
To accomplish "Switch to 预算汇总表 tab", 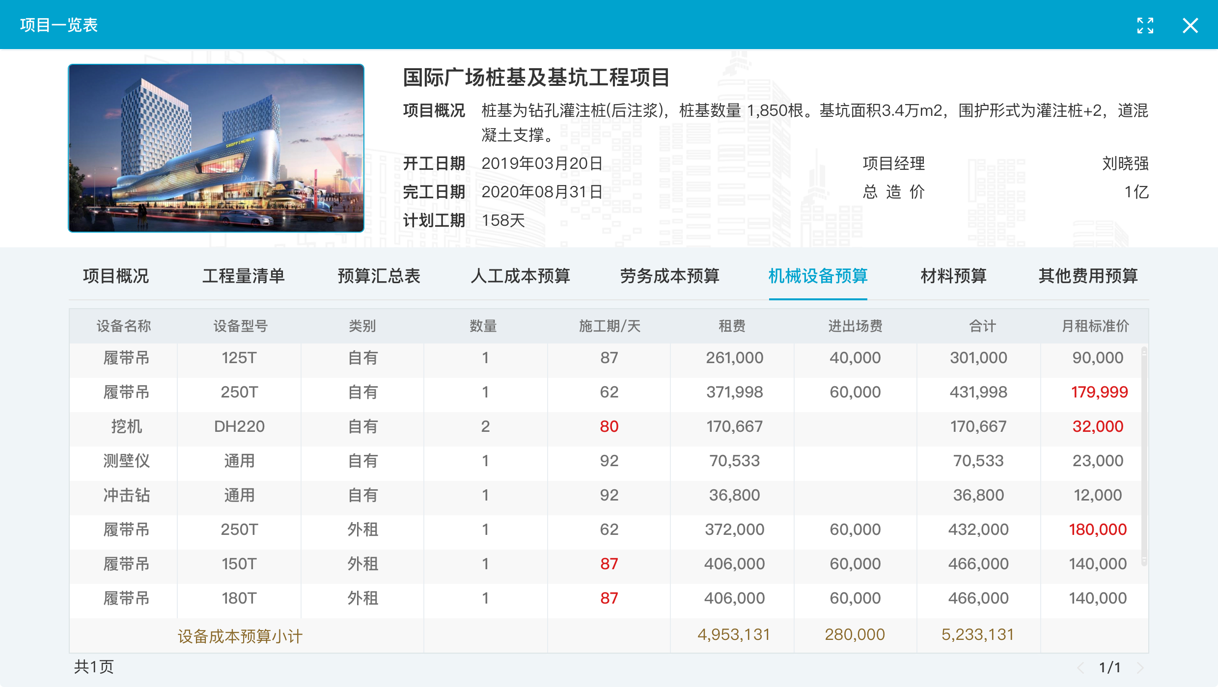I will 379,276.
